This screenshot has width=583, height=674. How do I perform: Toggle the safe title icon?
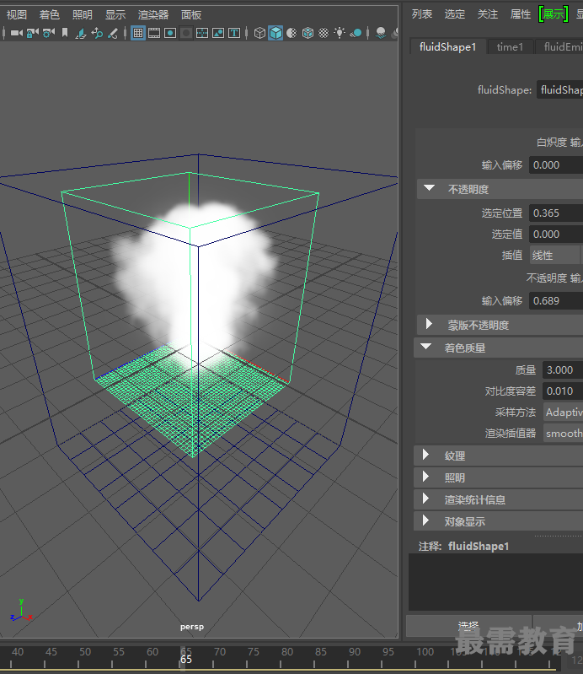point(234,33)
